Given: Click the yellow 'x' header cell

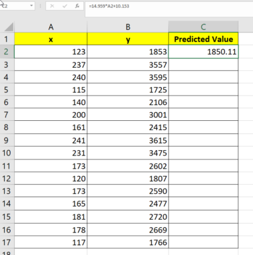Looking at the screenshot, I should 51,39.
